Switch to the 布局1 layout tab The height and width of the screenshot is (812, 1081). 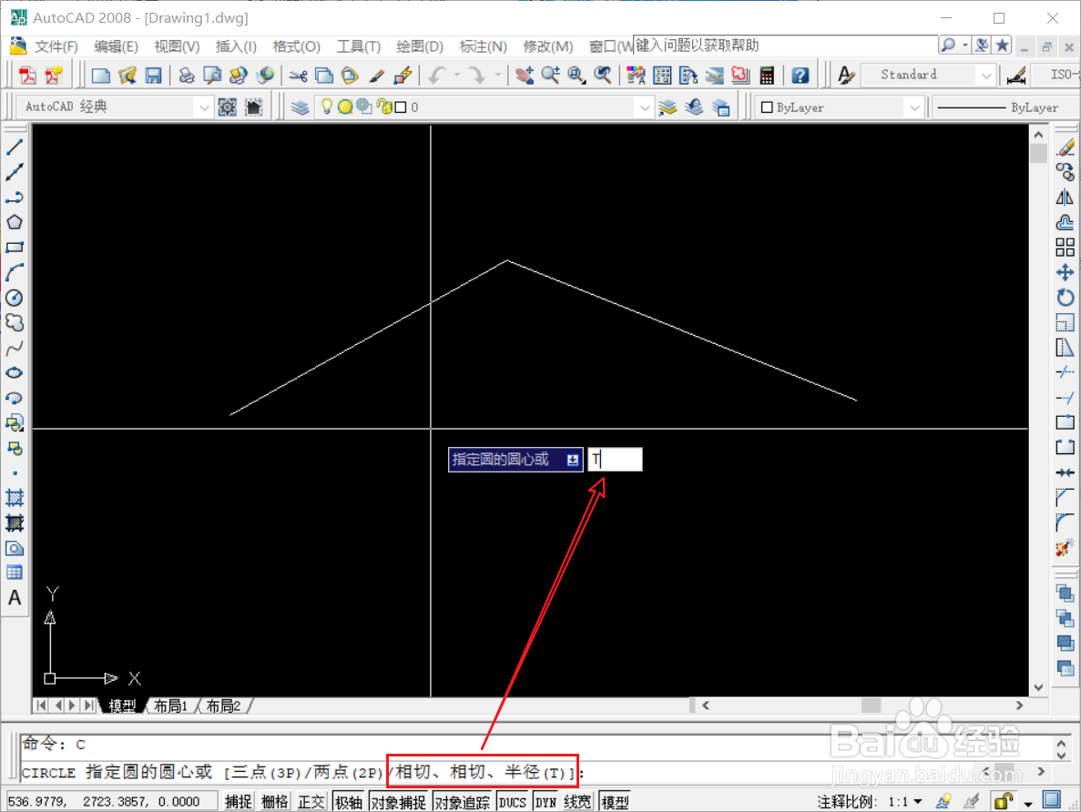(x=170, y=705)
